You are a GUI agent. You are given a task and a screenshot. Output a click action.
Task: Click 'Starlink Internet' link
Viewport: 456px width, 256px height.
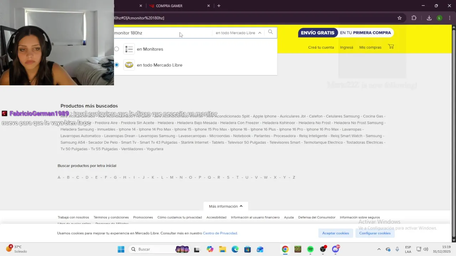click(195, 143)
